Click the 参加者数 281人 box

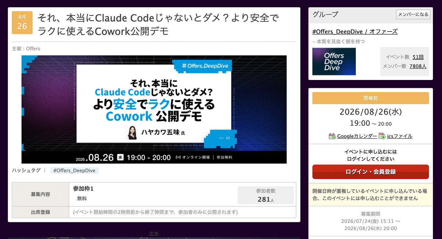point(266,195)
